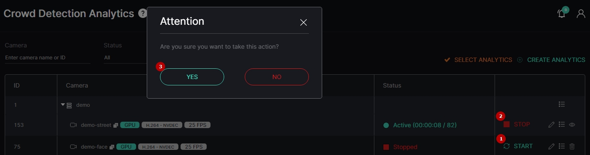Screen dimensions: 590x155
Task: Delete demo-face analytics with trash icon
Action: 572,146
